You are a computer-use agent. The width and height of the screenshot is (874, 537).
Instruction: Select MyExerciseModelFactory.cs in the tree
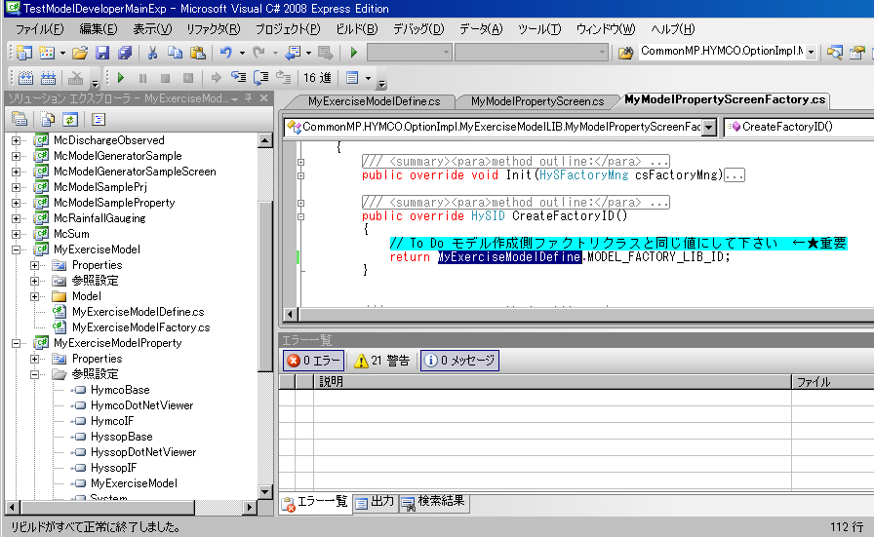[x=140, y=327]
